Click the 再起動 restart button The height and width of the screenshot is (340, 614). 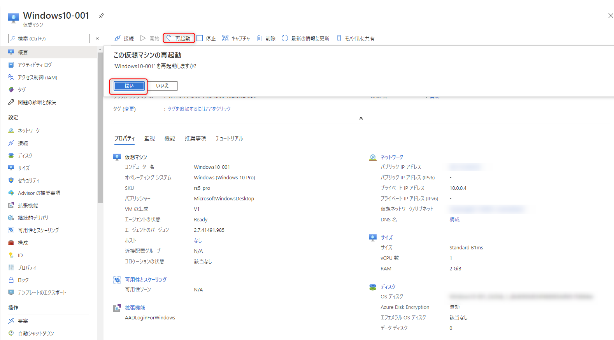(x=179, y=38)
